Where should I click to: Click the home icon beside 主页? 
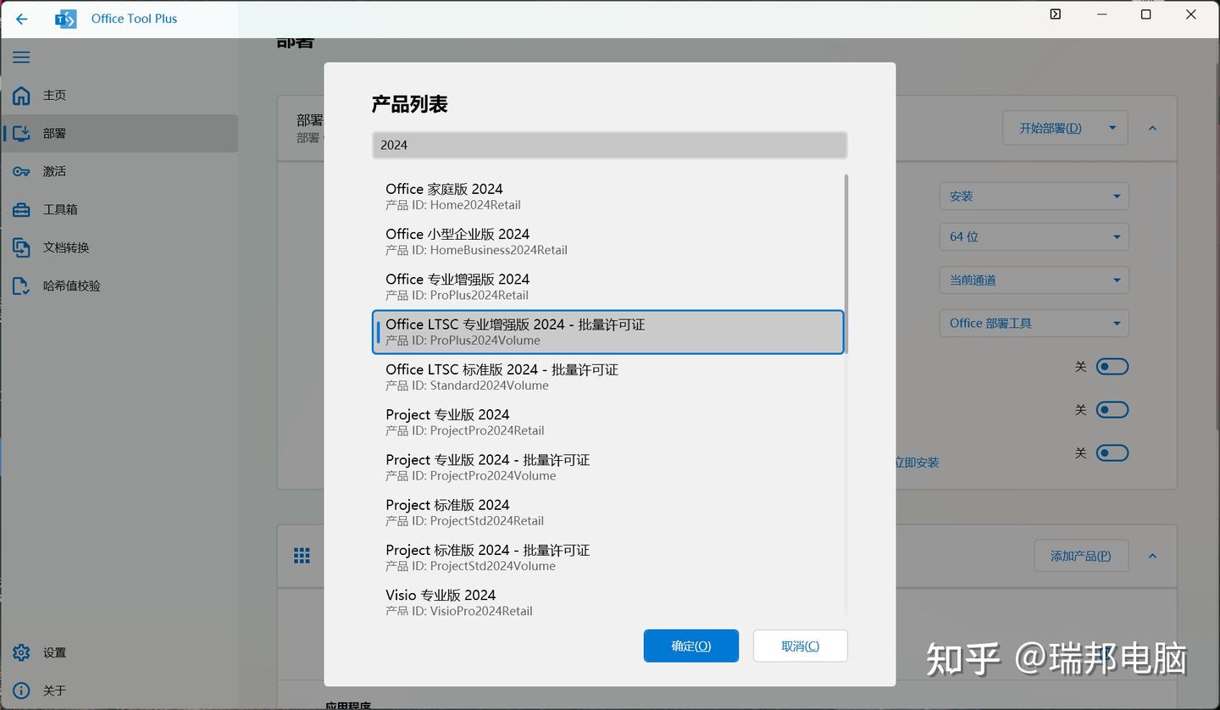pos(21,95)
